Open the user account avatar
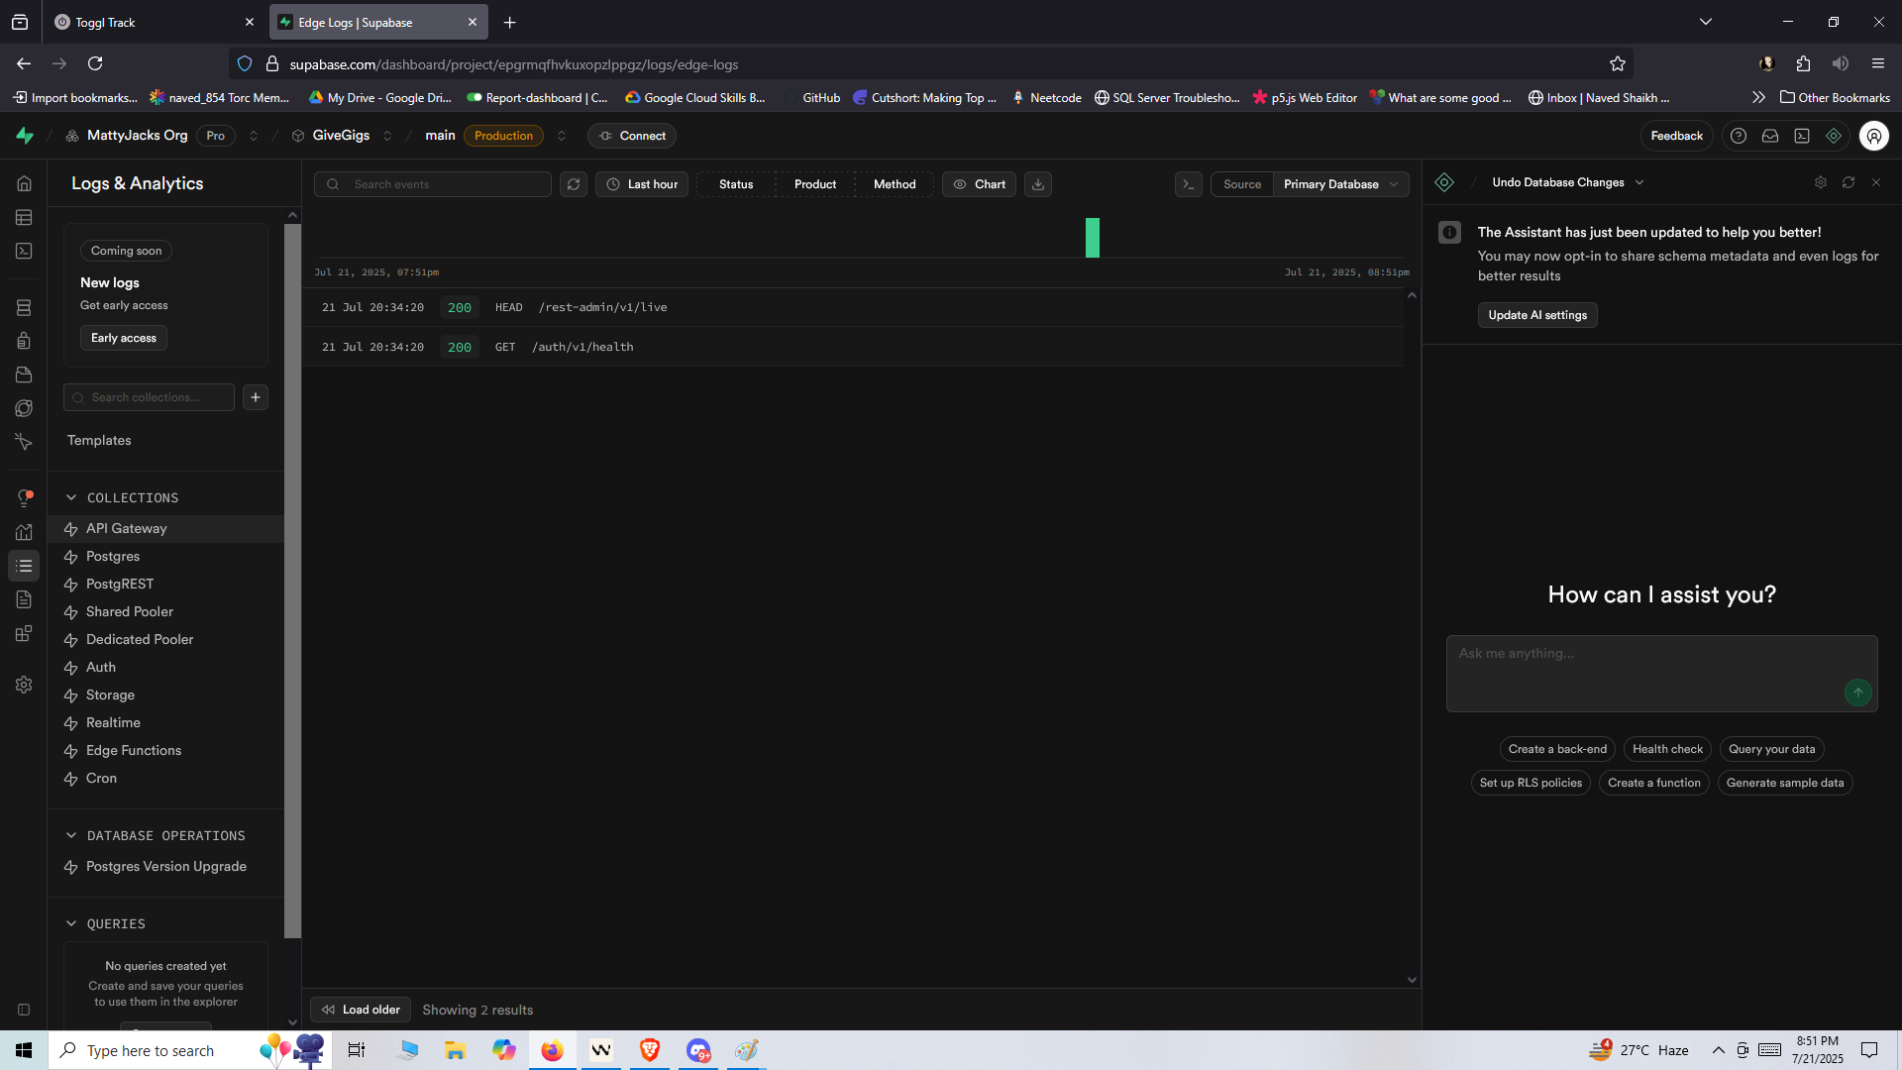Screen dimensions: 1902x1070 pos(1874,136)
